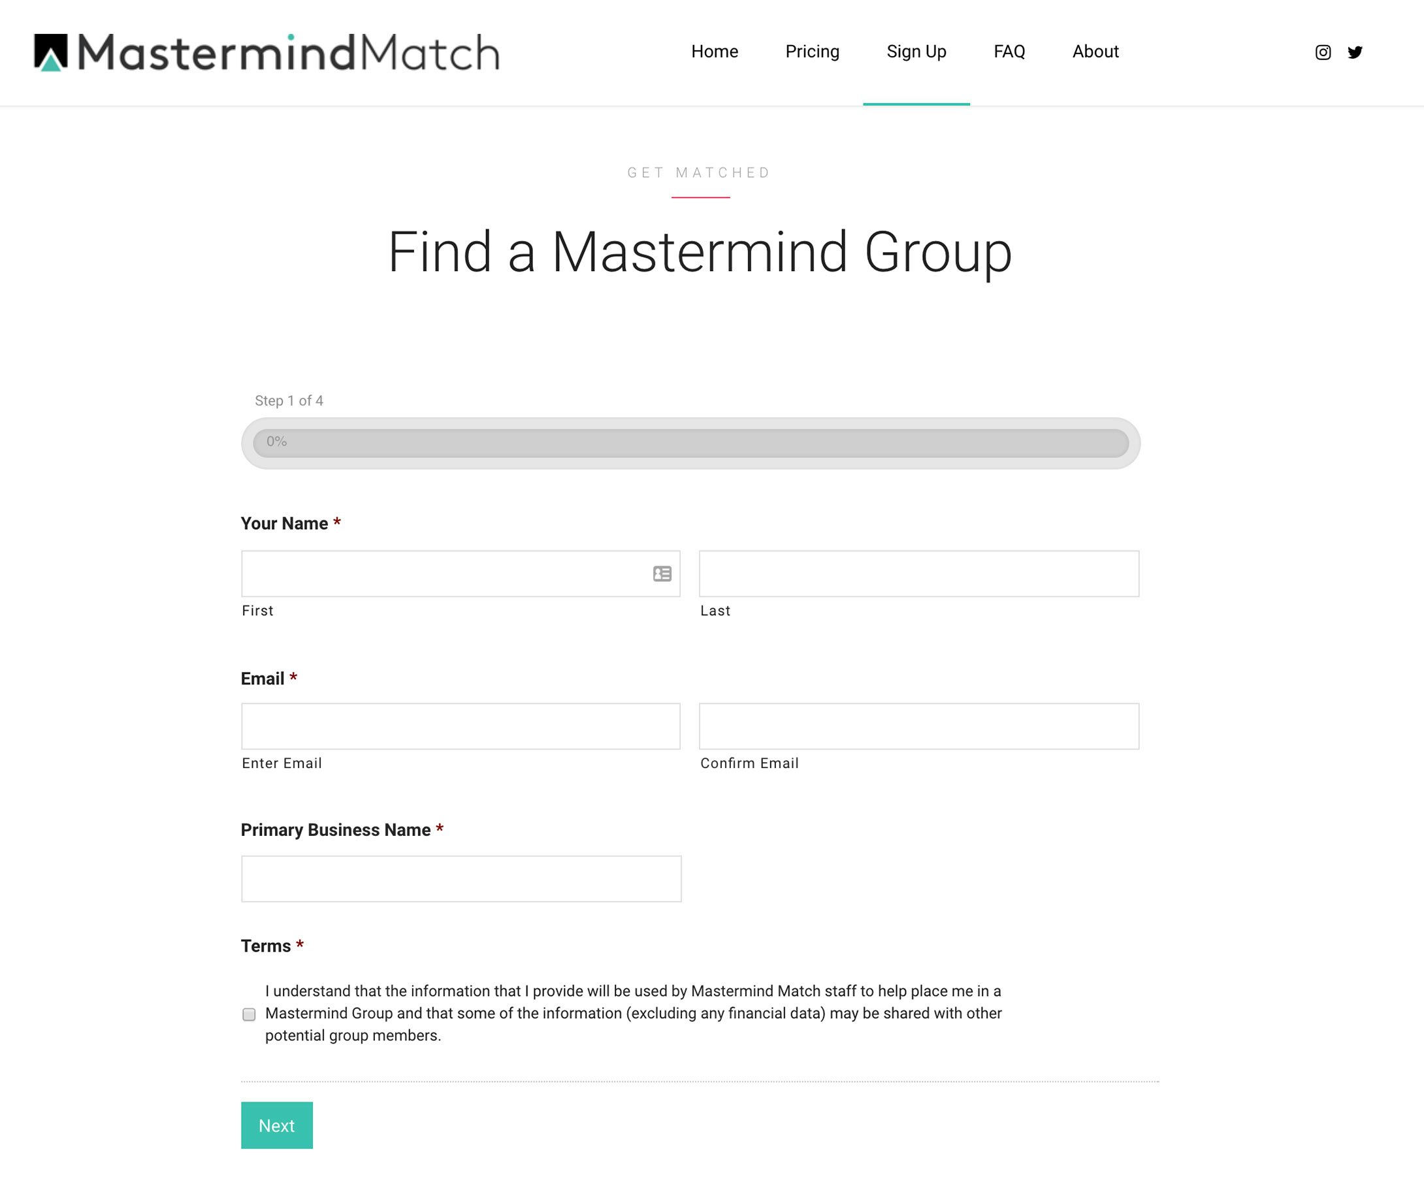Viewport: 1424px width, 1201px height.
Task: Select the active Sign Up tab
Action: (916, 52)
